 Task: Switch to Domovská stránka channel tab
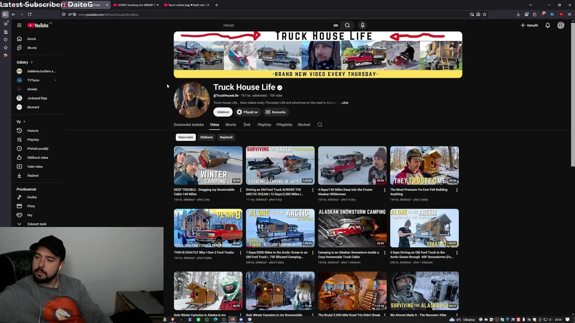pos(189,125)
